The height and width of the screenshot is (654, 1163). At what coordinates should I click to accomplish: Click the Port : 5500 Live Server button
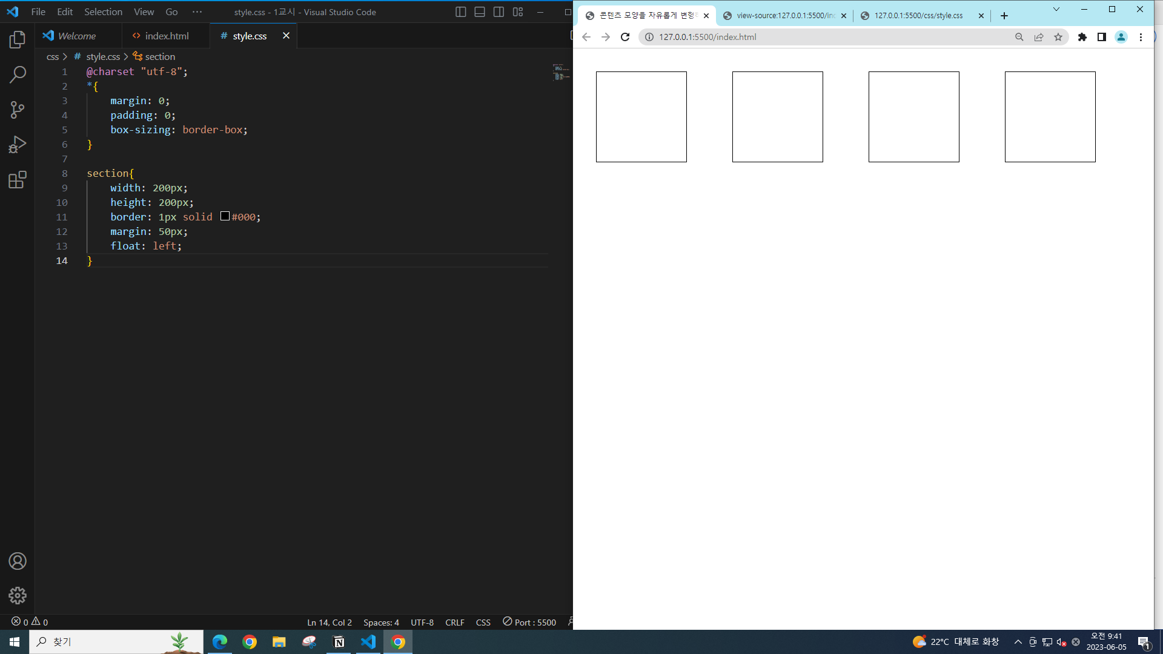coord(529,622)
